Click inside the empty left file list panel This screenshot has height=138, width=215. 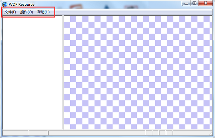pyautogui.click(x=33, y=72)
